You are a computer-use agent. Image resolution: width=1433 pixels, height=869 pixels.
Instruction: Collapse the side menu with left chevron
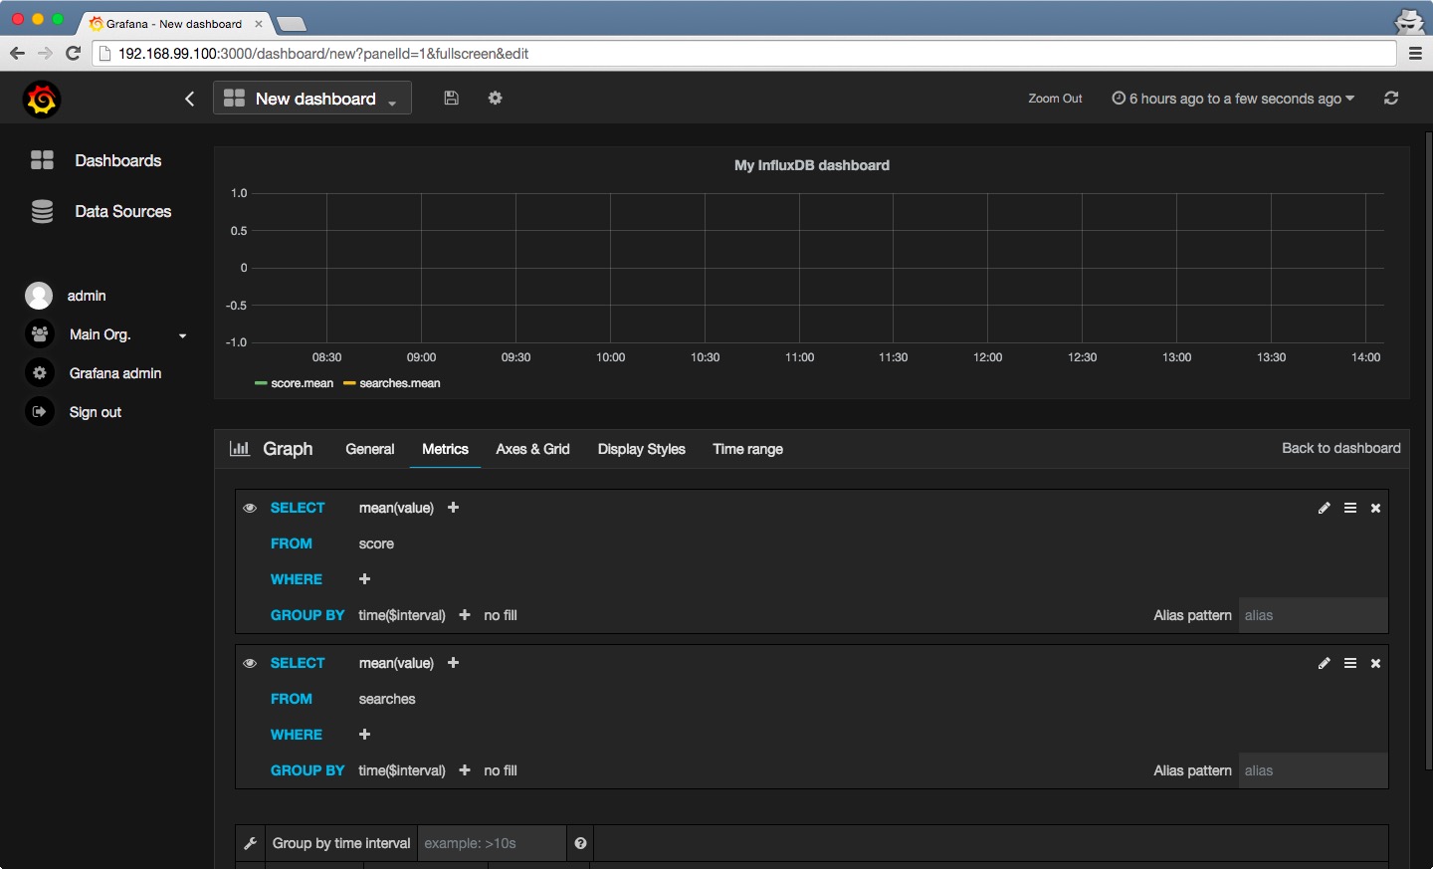[190, 99]
